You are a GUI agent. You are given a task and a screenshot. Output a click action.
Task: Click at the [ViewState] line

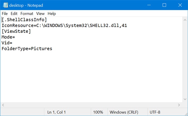click(x=16, y=31)
